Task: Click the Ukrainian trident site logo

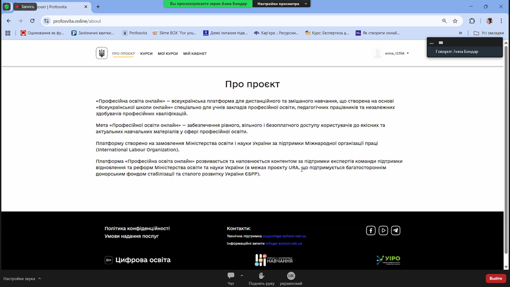Action: tap(102, 53)
